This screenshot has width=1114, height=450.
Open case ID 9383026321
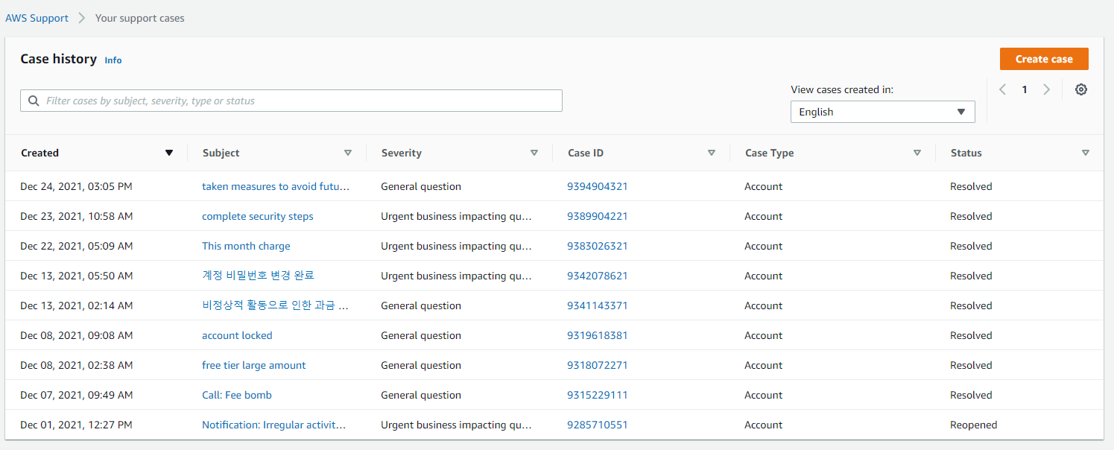click(x=598, y=246)
